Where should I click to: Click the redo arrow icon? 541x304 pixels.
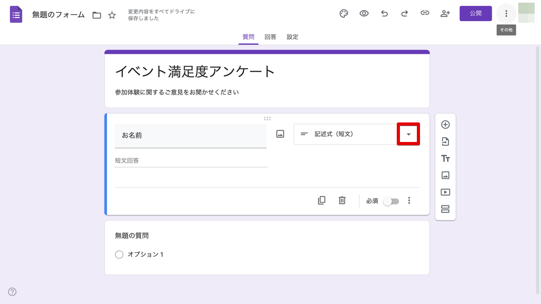pos(404,14)
